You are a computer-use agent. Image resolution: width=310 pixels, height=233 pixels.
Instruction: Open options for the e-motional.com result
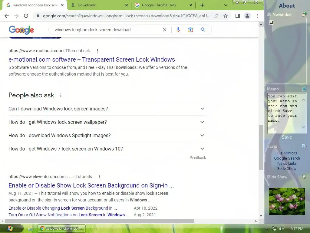pos(97,51)
